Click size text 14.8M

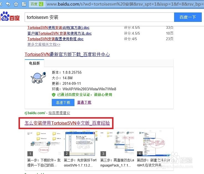[68, 78]
